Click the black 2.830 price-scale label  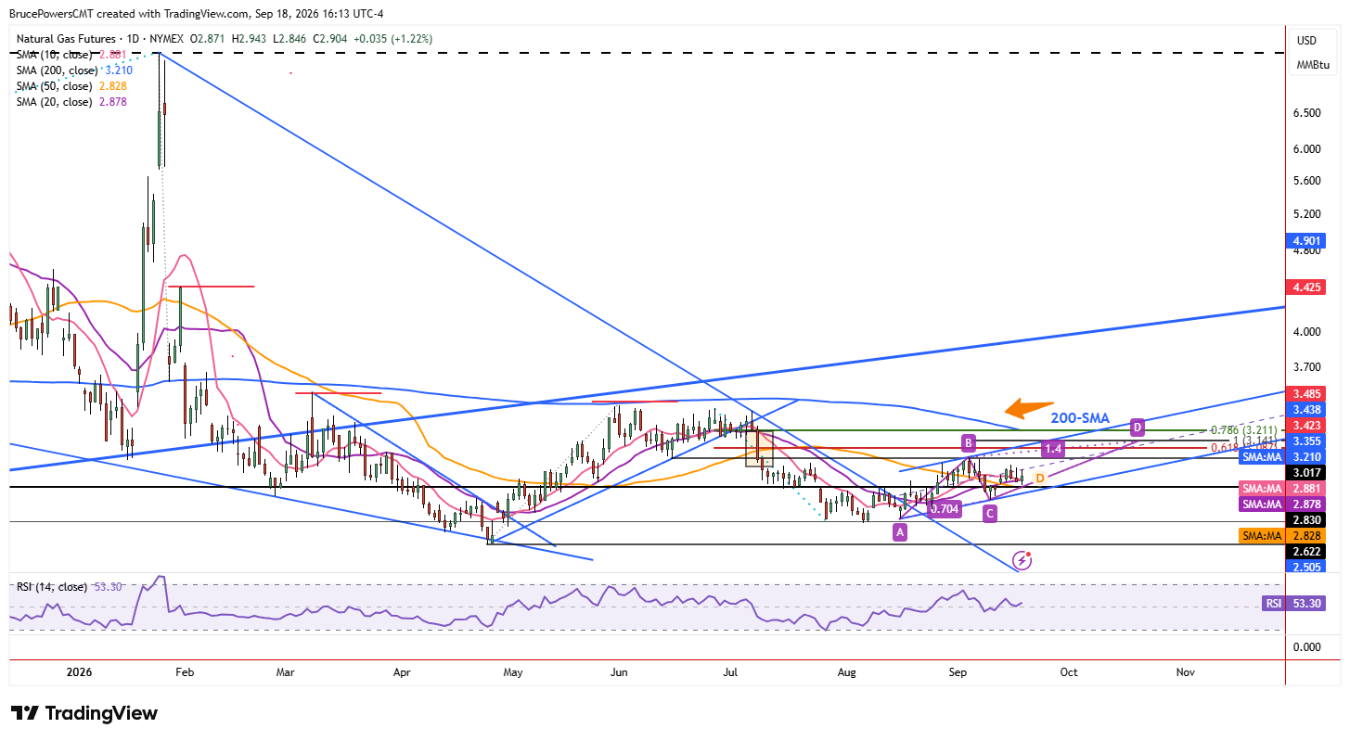coord(1306,520)
